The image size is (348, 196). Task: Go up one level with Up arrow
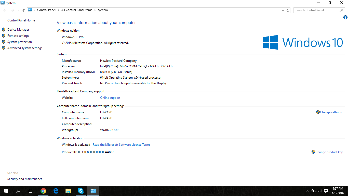pyautogui.click(x=24, y=10)
